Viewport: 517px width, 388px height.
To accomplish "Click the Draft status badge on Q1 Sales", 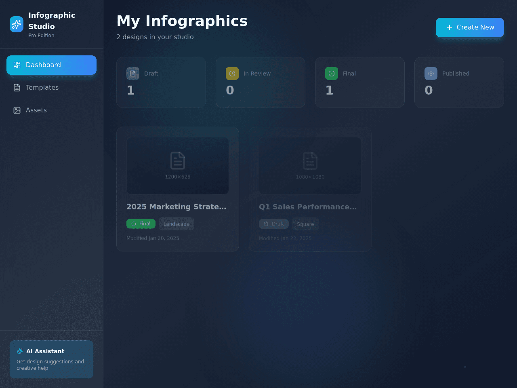I will [x=274, y=224].
